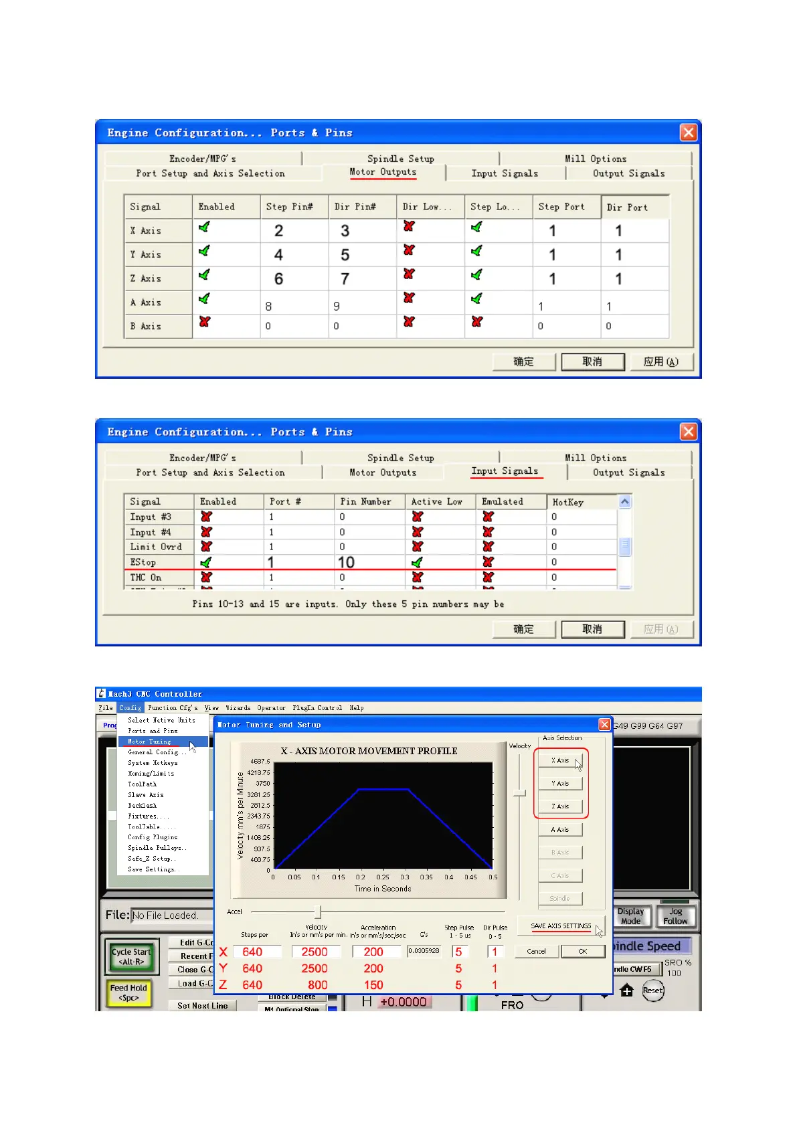Toggle A Axis Step Low green check
Image resolution: width=797 pixels, height=1127 pixels.
tap(476, 298)
